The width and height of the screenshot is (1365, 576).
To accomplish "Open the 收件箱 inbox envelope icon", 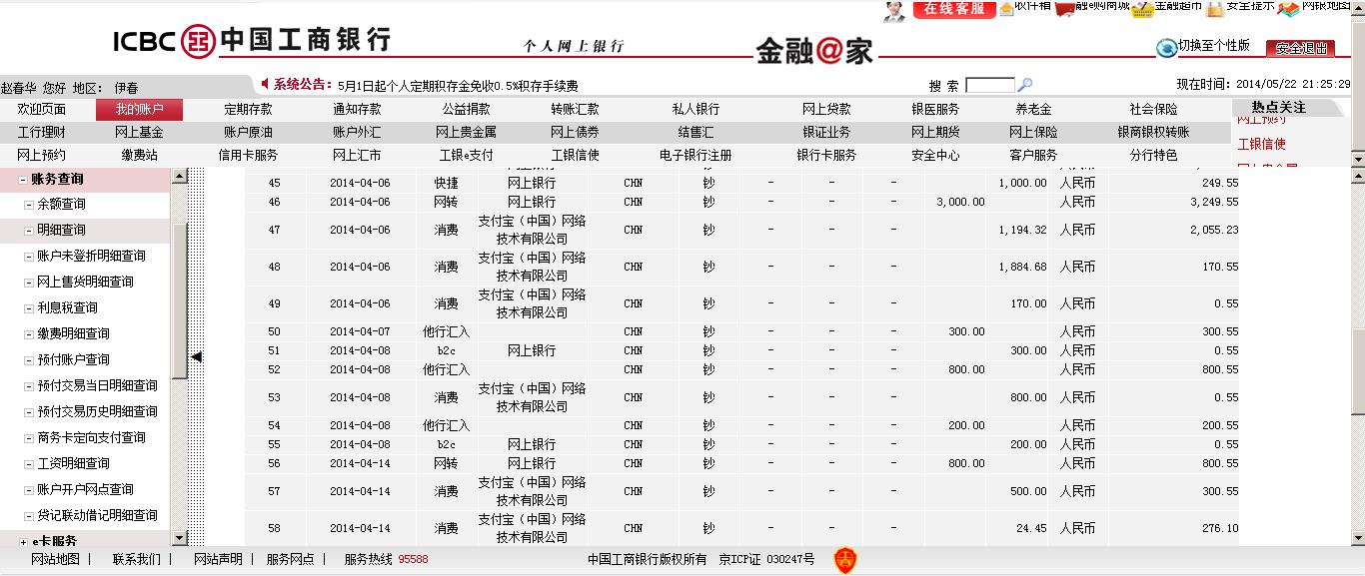I will click(1006, 8).
